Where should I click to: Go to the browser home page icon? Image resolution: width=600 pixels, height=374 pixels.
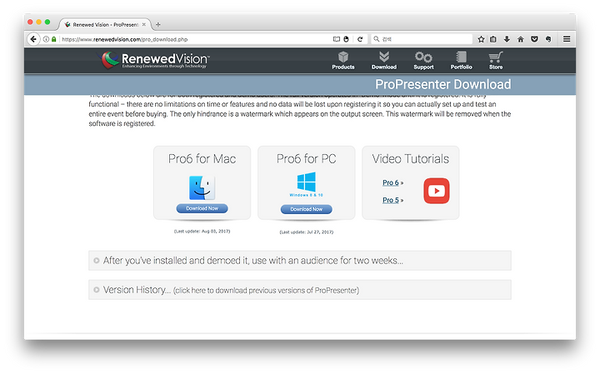click(520, 39)
